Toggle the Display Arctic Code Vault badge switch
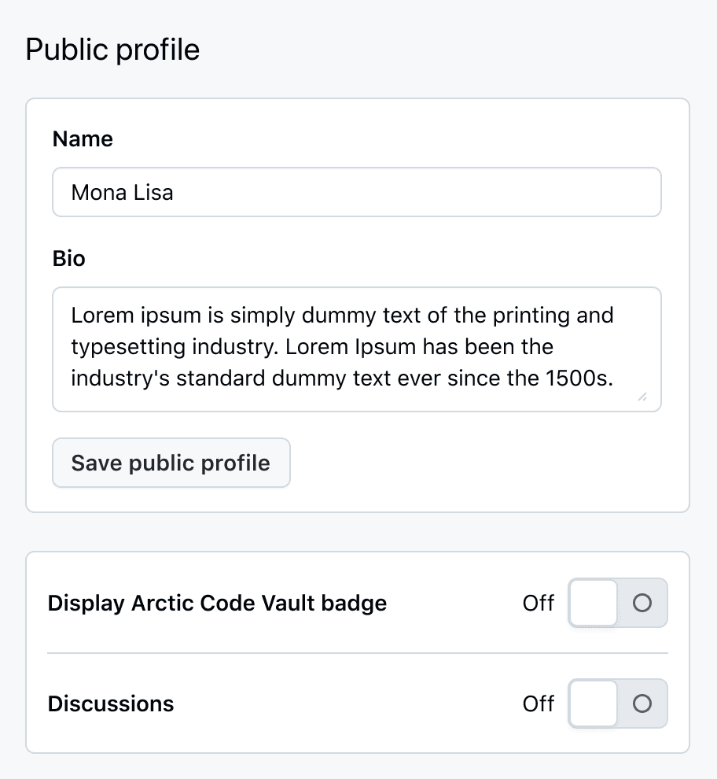717x779 pixels. [x=618, y=603]
